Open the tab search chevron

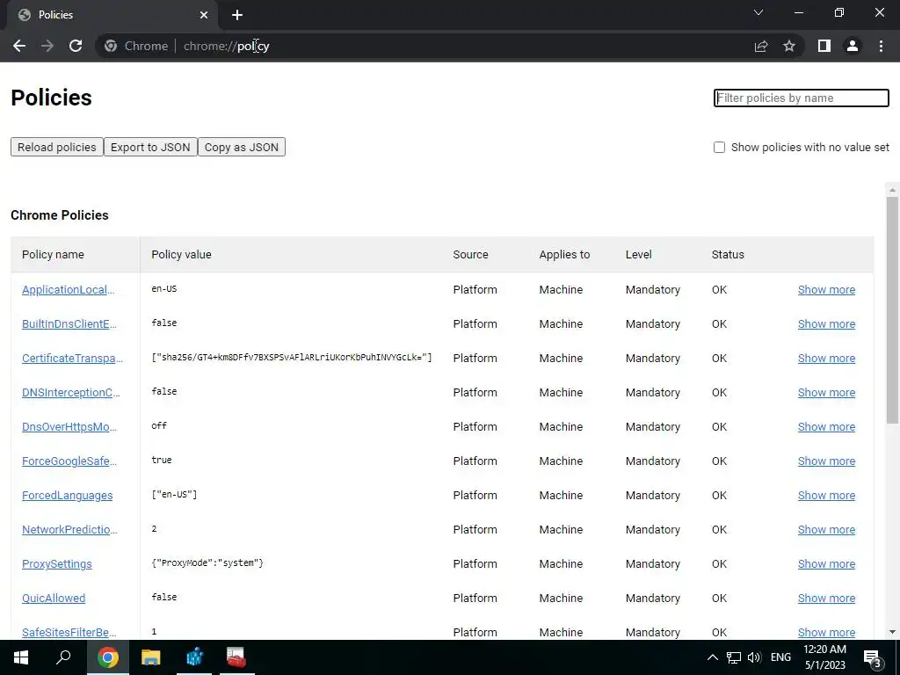tap(758, 12)
